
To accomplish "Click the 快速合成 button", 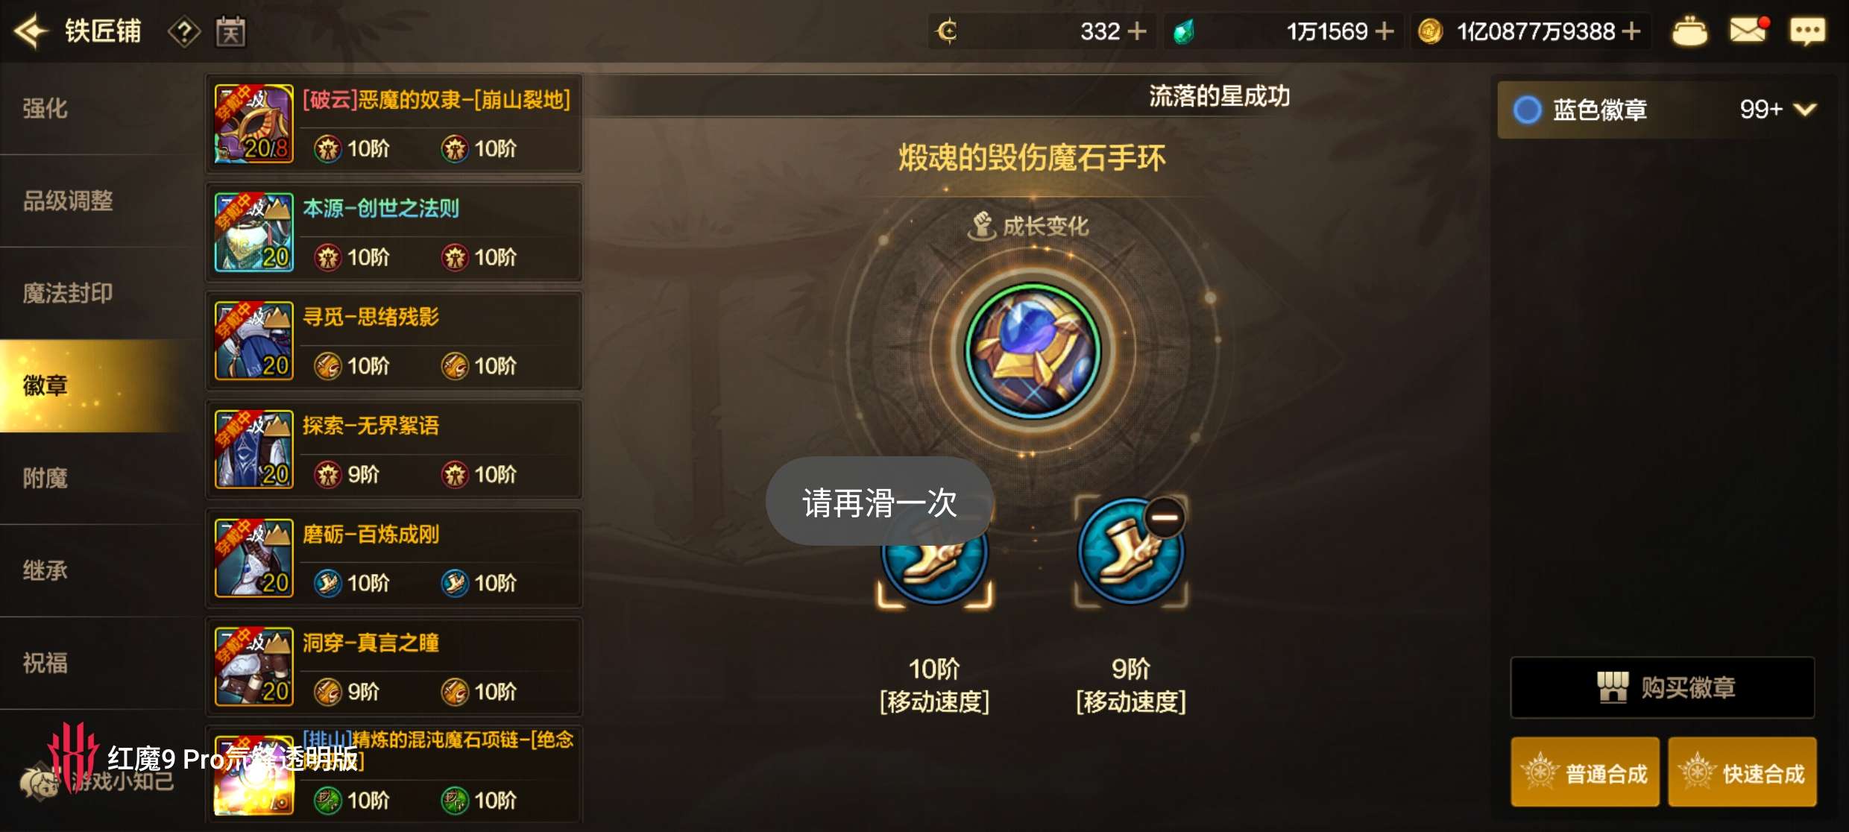I will (1742, 772).
